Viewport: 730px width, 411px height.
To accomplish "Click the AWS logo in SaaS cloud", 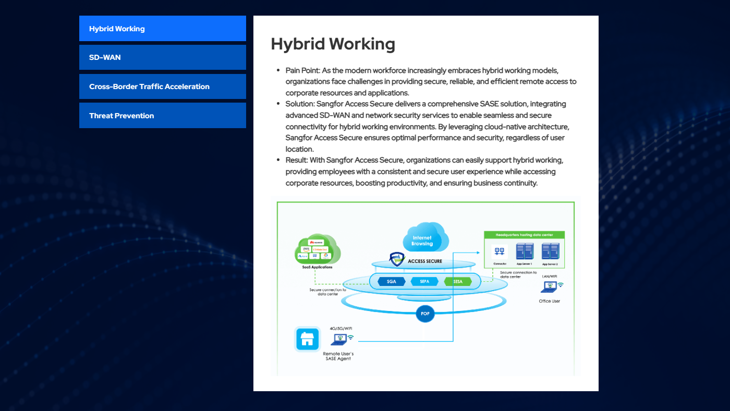I will [x=306, y=249].
